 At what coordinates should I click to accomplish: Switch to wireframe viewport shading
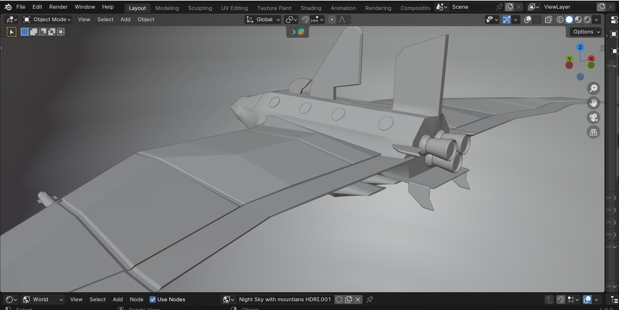click(x=560, y=20)
